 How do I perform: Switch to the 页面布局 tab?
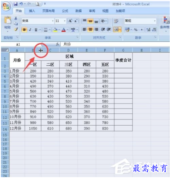point(48,11)
